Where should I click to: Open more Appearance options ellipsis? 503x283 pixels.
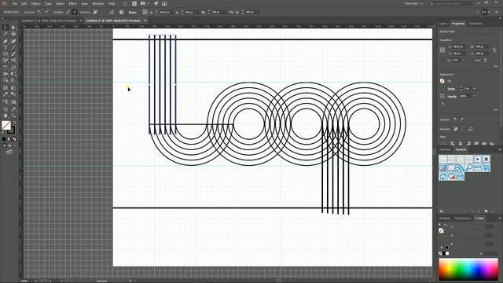[496, 110]
